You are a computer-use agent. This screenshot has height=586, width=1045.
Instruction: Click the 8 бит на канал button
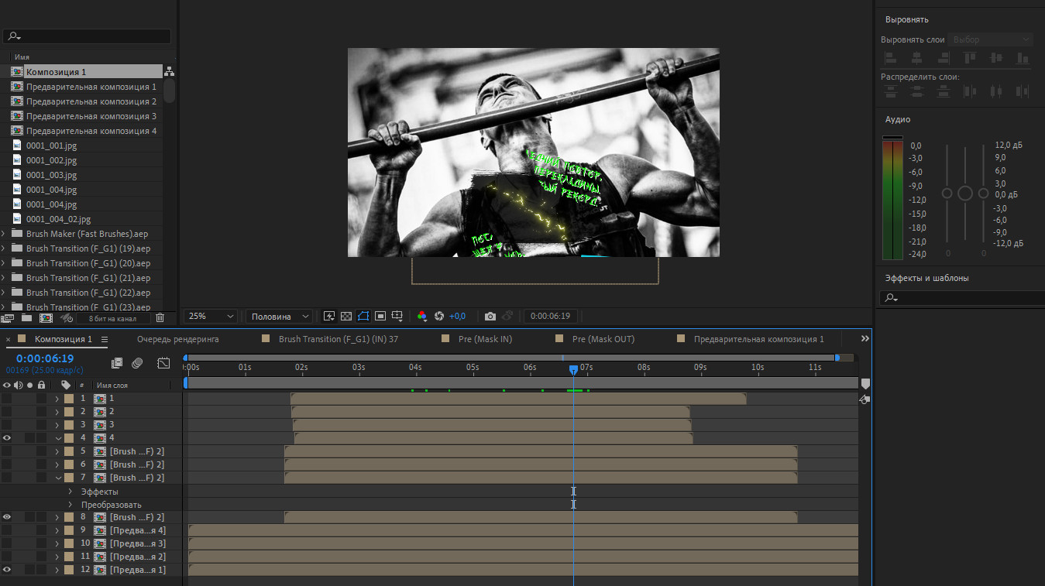coord(113,318)
